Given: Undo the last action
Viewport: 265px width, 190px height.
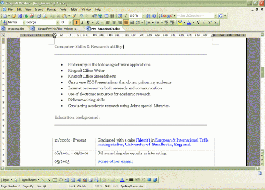Looking at the screenshot, I should pyautogui.click(x=81, y=16).
